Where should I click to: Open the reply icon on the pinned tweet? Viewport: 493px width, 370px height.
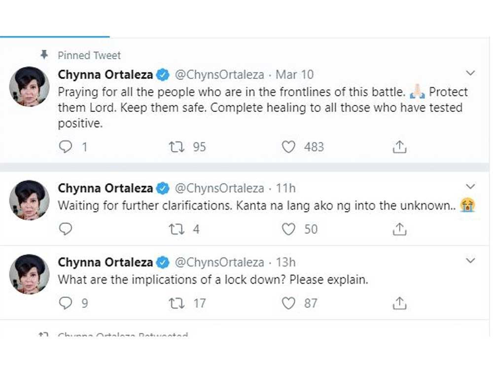click(66, 147)
